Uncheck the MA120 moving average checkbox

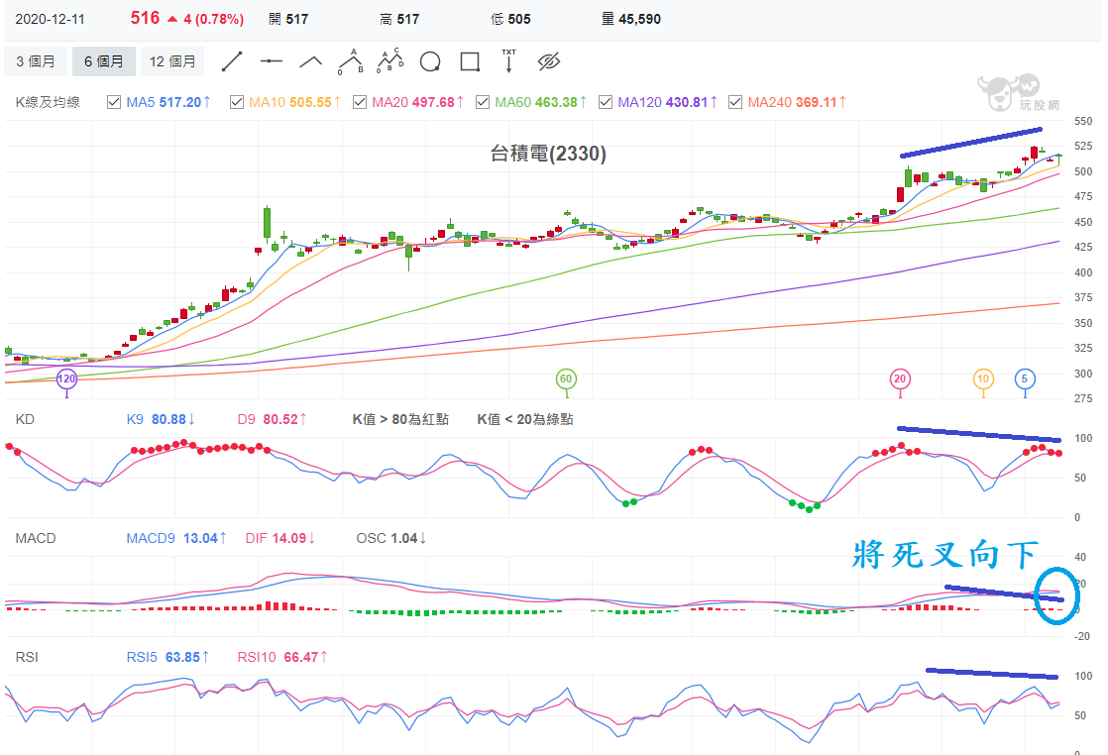click(606, 102)
